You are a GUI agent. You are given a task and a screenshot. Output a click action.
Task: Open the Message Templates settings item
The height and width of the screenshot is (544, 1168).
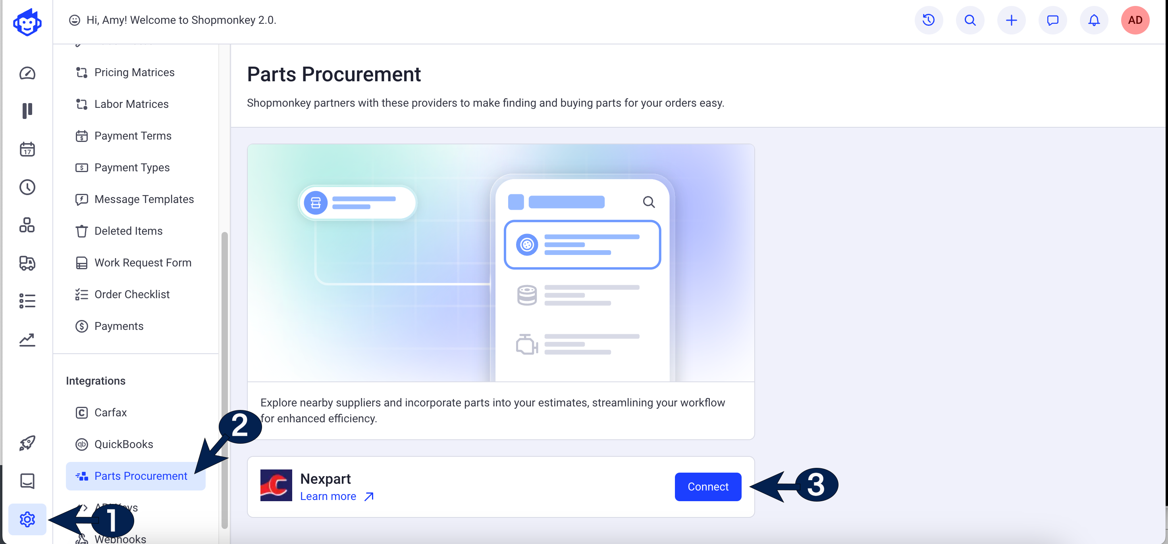pyautogui.click(x=144, y=199)
